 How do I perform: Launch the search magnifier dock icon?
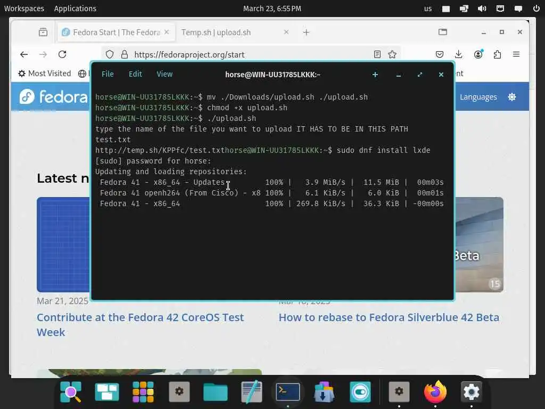71,392
